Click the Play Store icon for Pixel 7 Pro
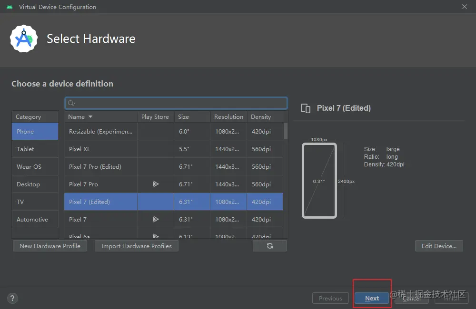The image size is (476, 309). 156,184
